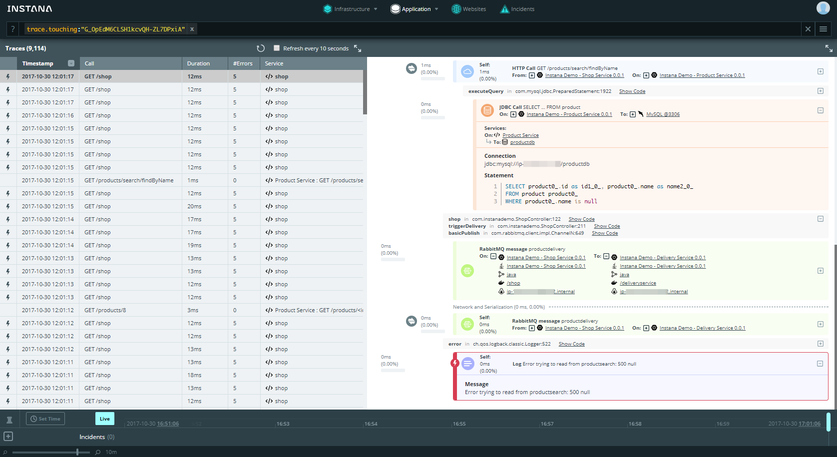The image size is (837, 457).
Task: Click the cloud icon of HTTP Call
Action: tap(467, 71)
